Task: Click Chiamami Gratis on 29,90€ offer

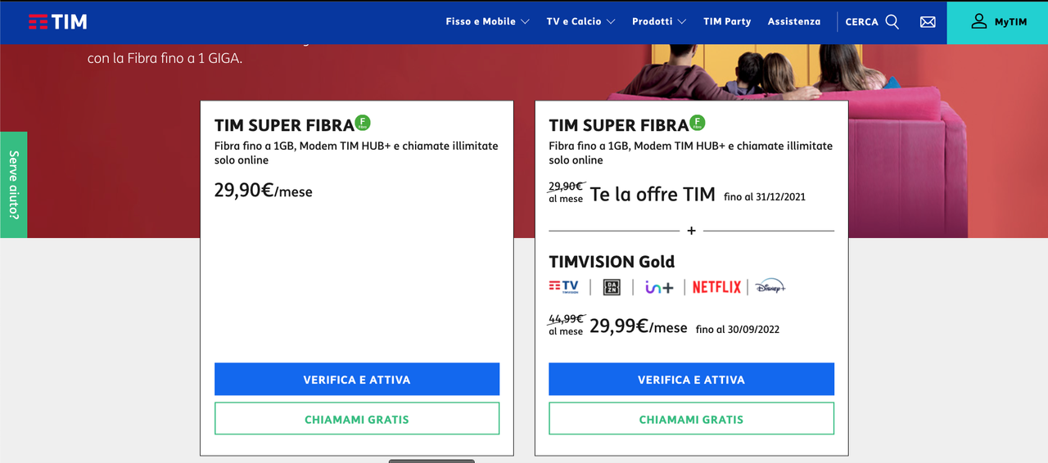Action: 357,419
